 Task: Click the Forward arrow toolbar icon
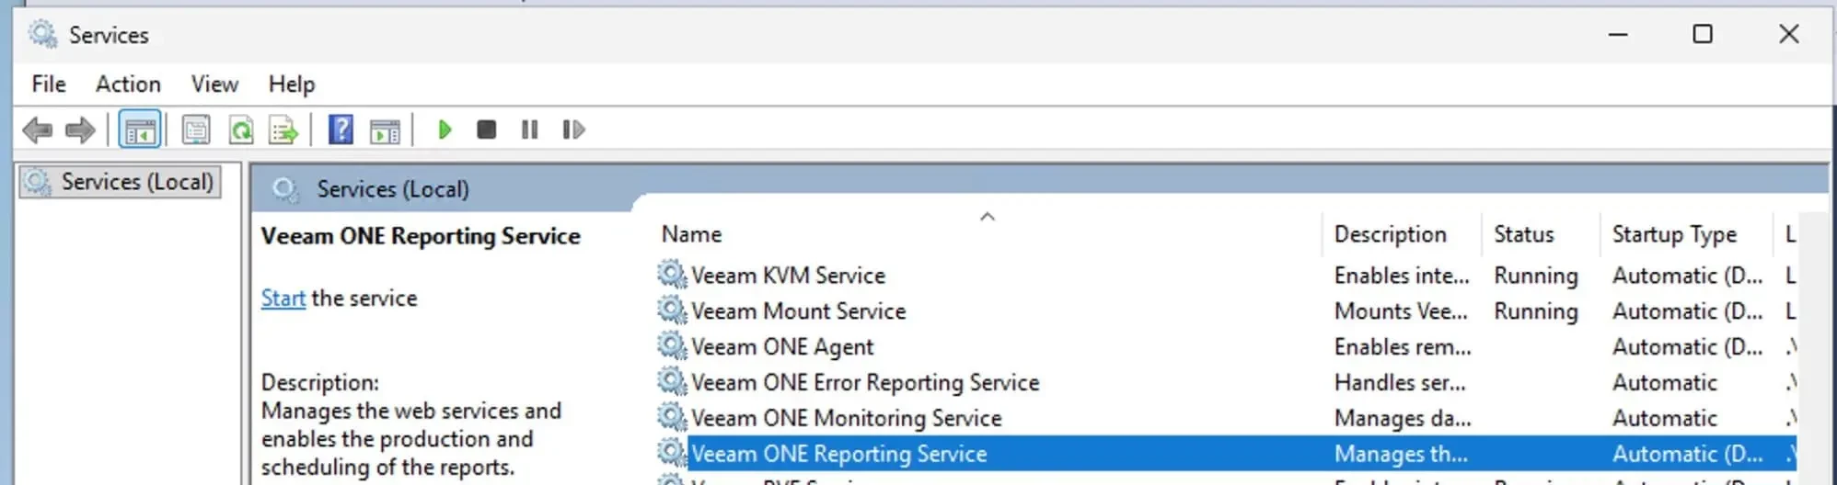point(81,130)
